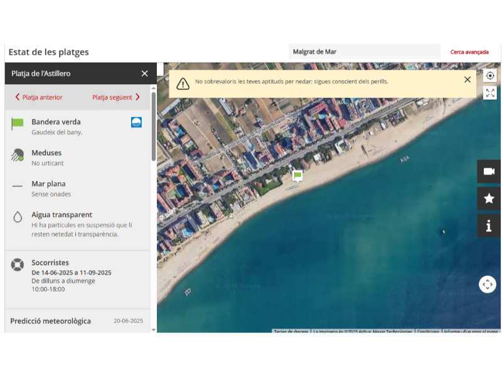502x377 pixels.
Task: Click the lifeguard lifebuoy icon
Action: coord(18,265)
